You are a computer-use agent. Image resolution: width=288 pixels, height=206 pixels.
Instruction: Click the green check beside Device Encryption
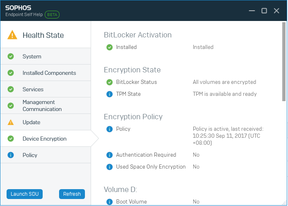tap(11, 139)
